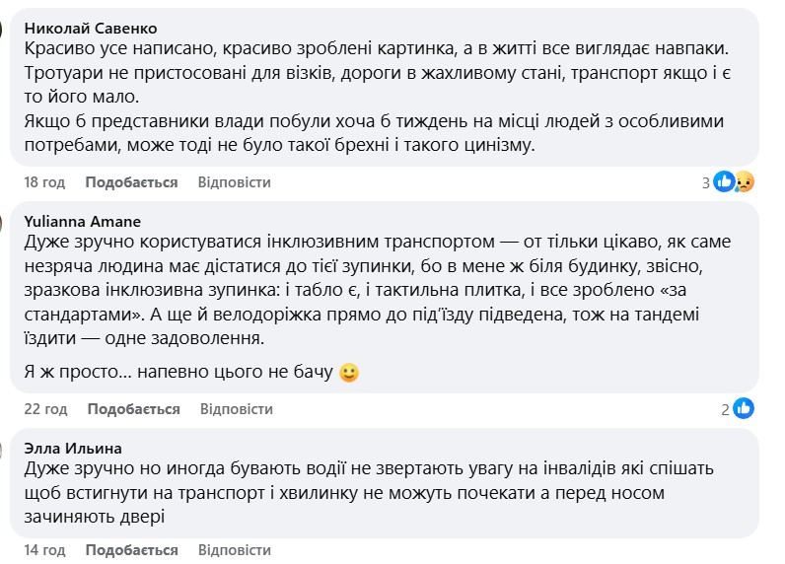This screenshot has height=564, width=785.
Task: Click the like reaction icon on Yulianna Amane's comment
Action: tap(743, 408)
